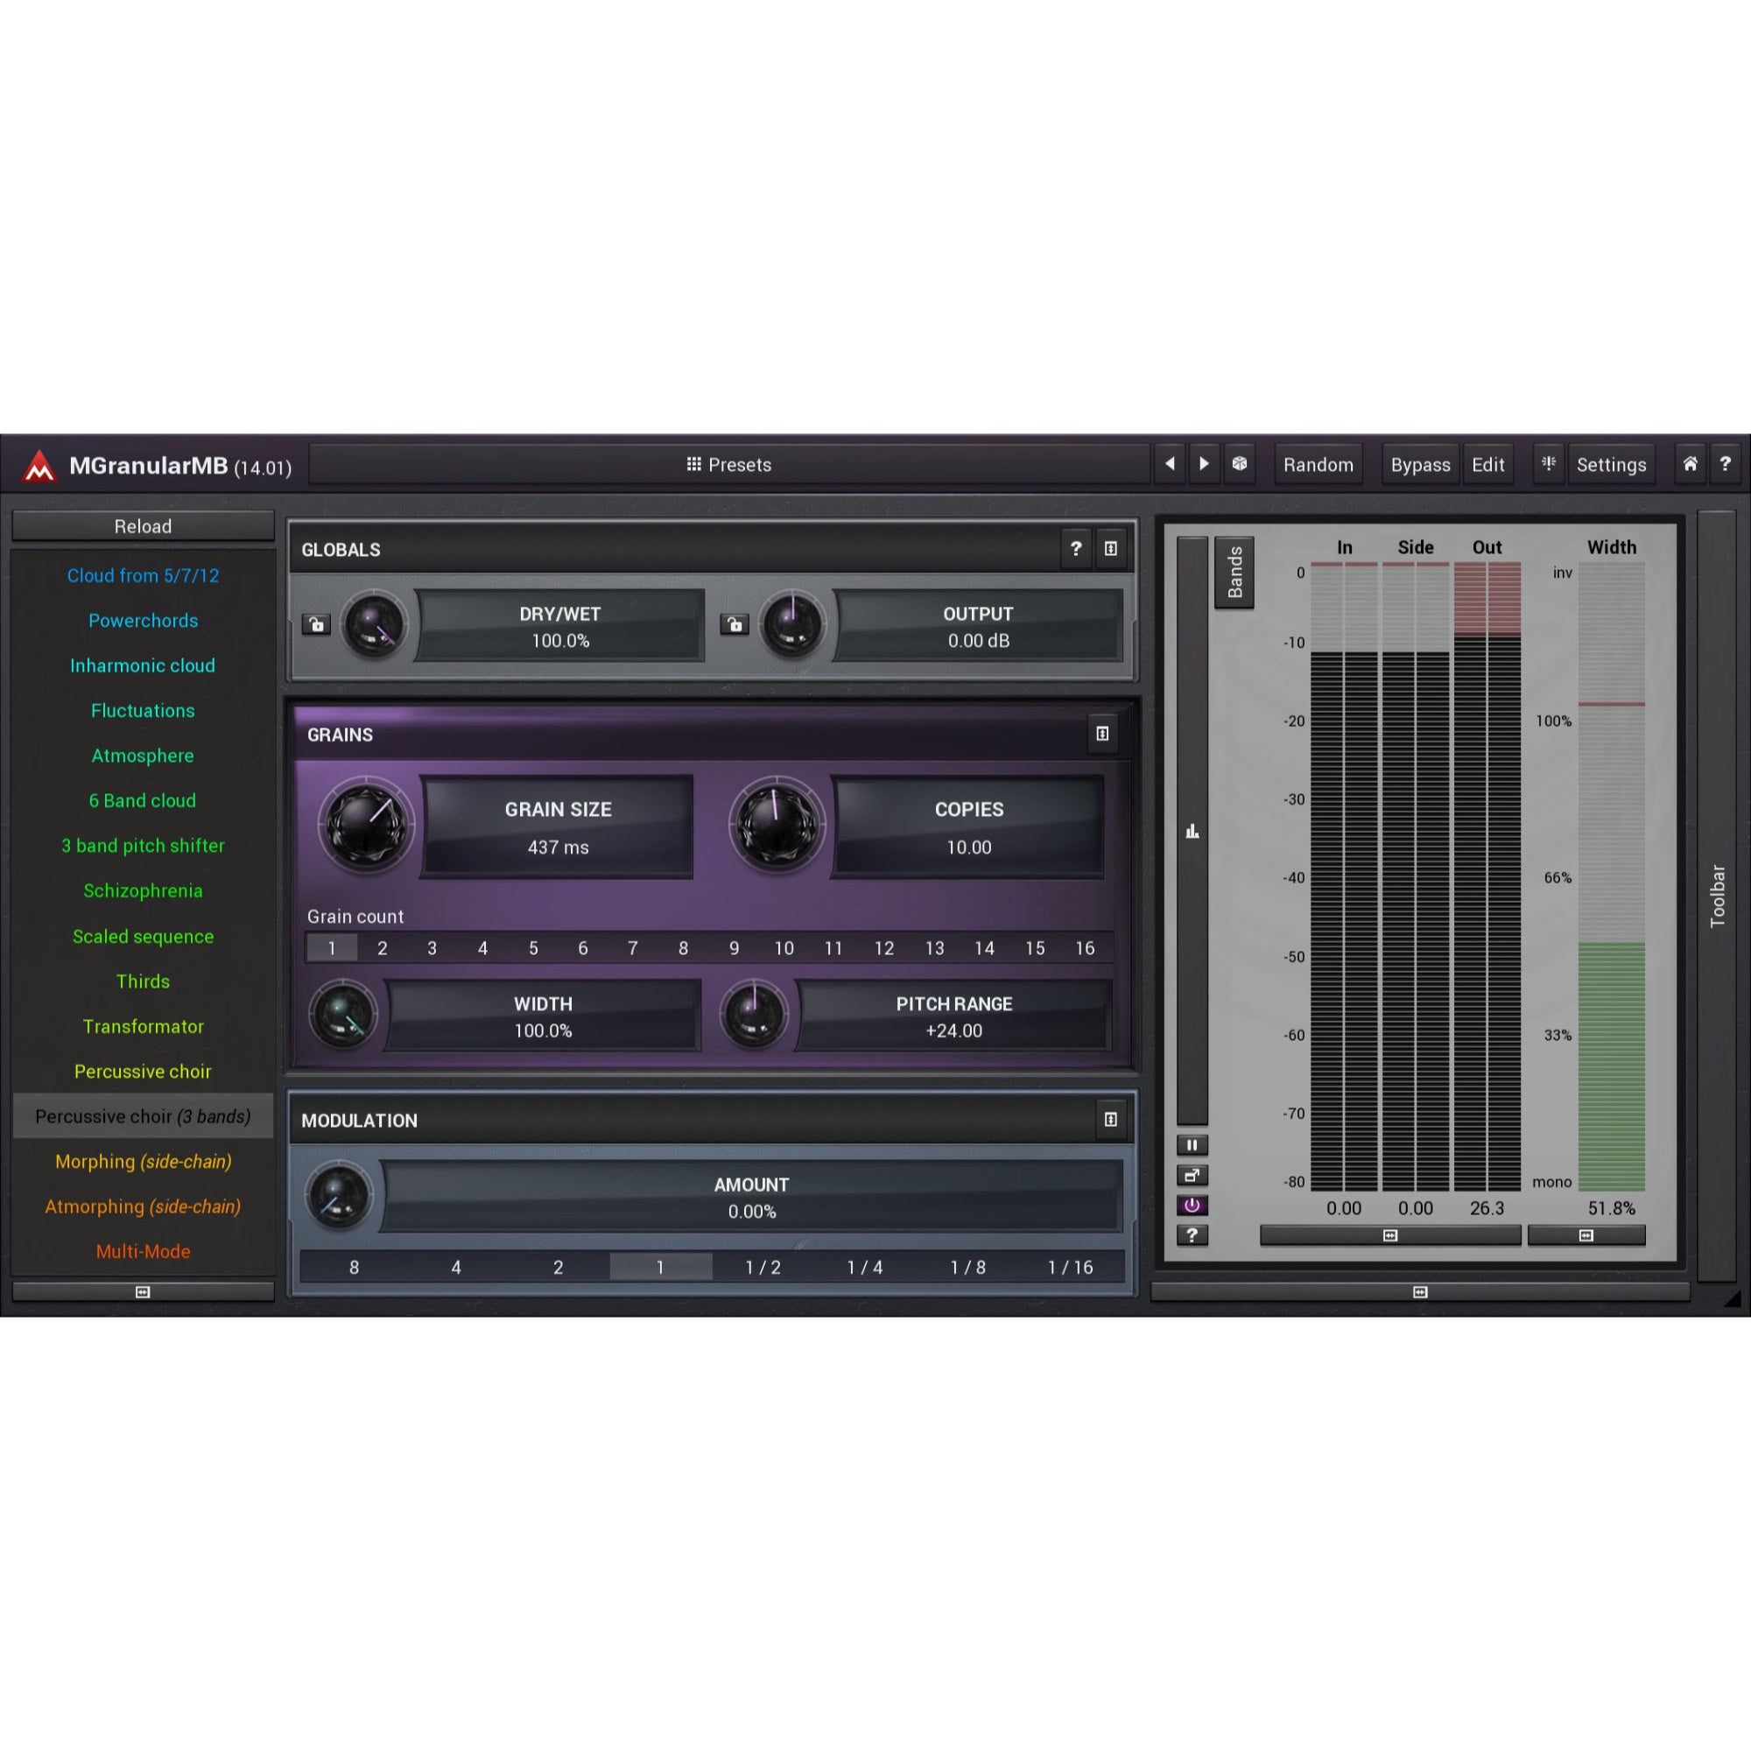Set modulation rate to 1 / 4
Screen dimensions: 1751x1751
point(865,1267)
